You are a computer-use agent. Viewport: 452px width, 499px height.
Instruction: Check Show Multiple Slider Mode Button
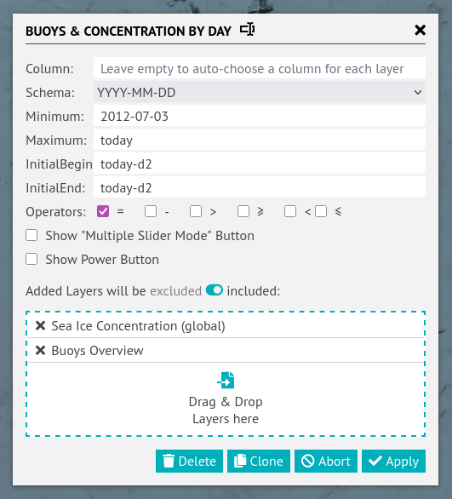31,236
